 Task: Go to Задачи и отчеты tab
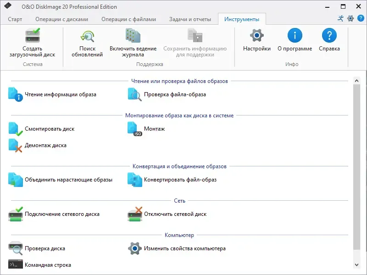tap(189, 19)
